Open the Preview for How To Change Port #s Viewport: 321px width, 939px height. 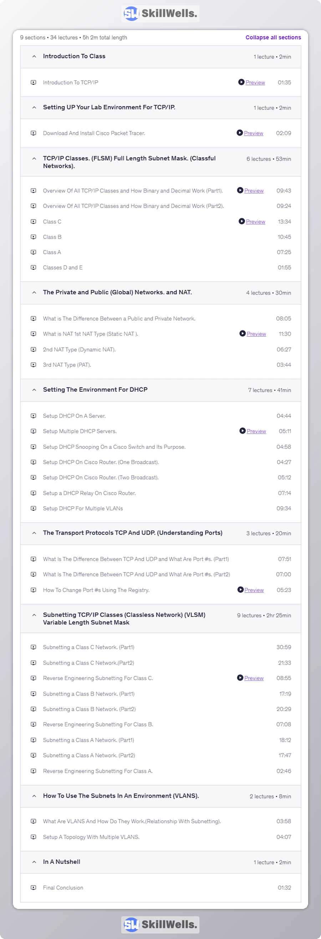pyautogui.click(x=254, y=590)
